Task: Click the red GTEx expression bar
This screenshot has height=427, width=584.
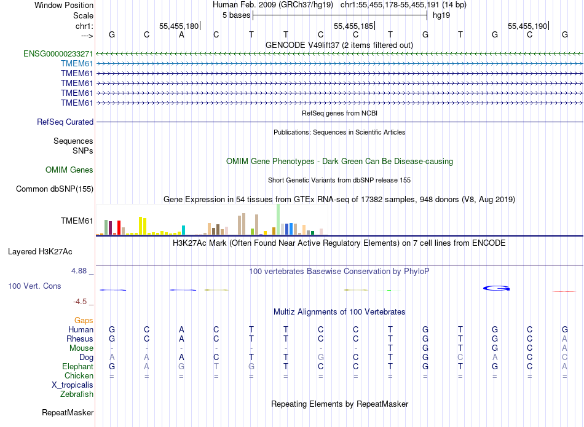Action: 119,227
